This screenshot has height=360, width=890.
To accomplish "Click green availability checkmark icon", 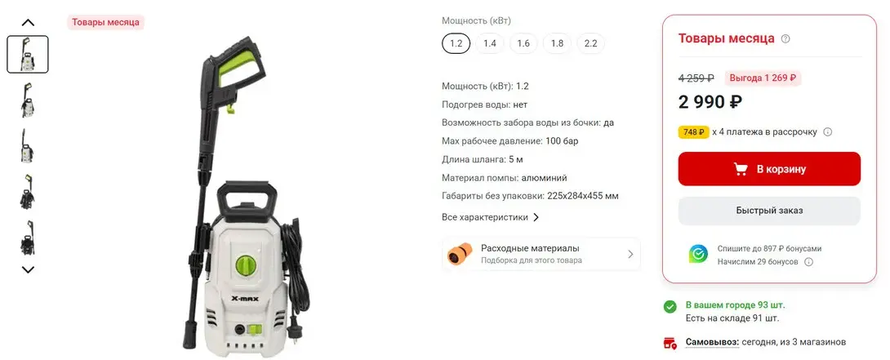I will coord(670,307).
